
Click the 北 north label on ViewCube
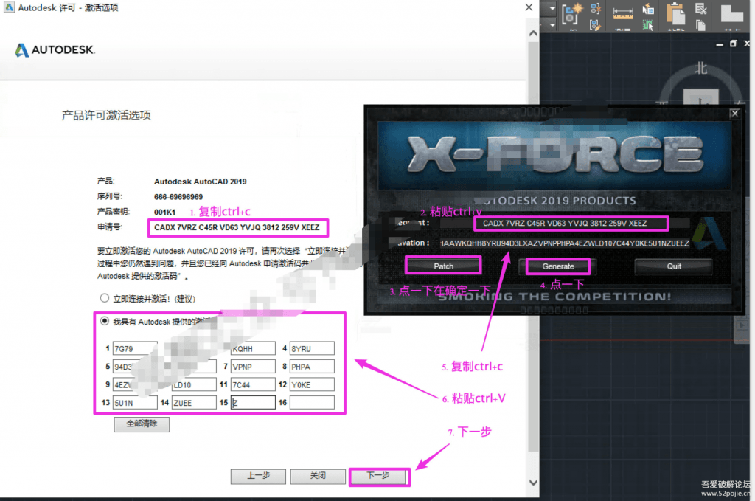[x=700, y=69]
